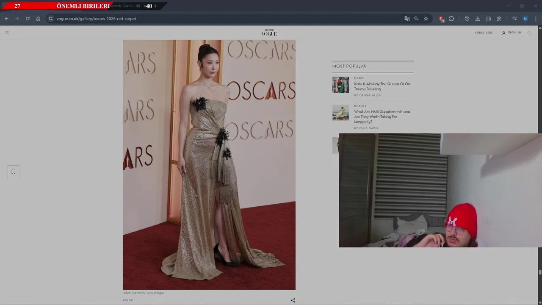Click the MOST POPULAR heading

tap(349, 66)
